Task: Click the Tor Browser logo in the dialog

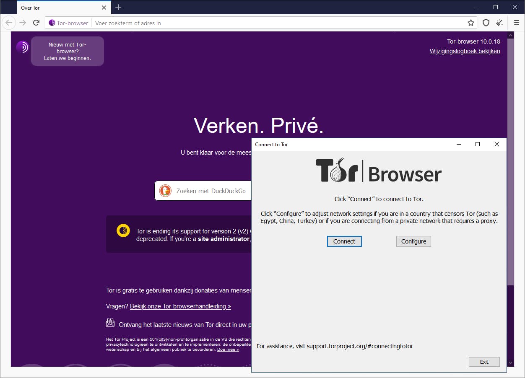Action: coord(379,171)
